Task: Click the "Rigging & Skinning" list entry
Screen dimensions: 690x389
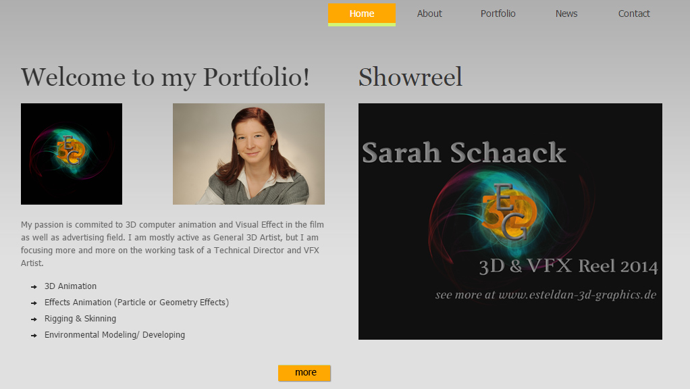Action: pos(80,319)
